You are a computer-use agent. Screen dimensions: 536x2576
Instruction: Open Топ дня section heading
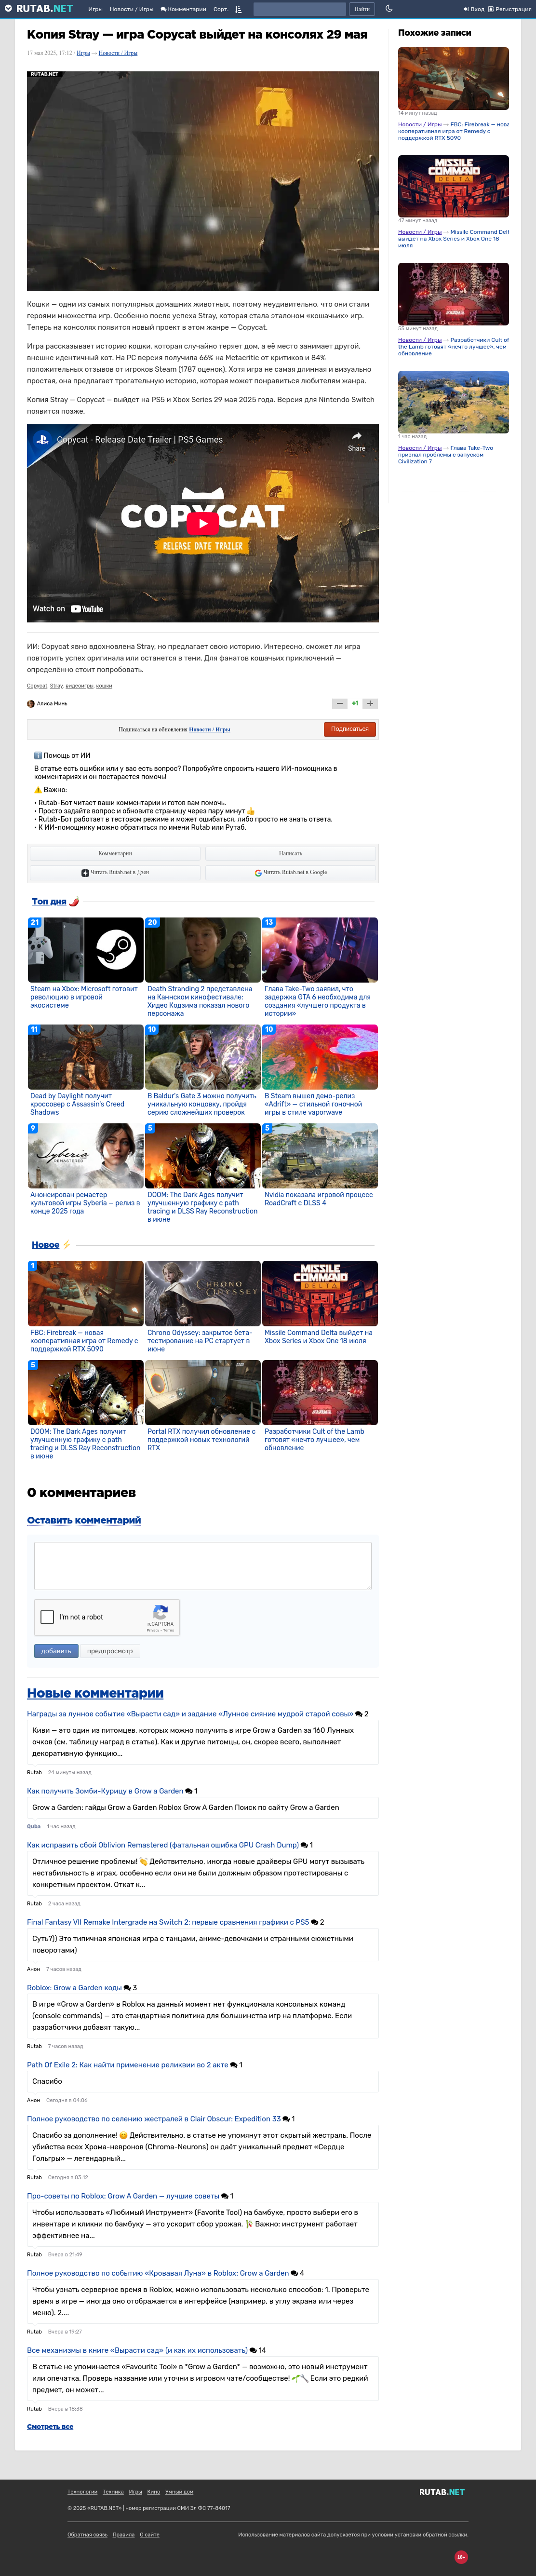pyautogui.click(x=49, y=901)
